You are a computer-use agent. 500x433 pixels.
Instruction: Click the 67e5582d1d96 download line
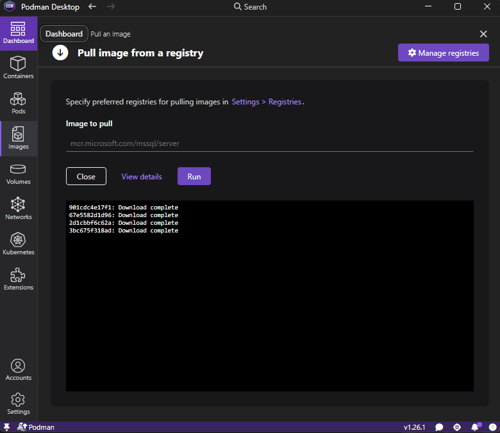124,215
